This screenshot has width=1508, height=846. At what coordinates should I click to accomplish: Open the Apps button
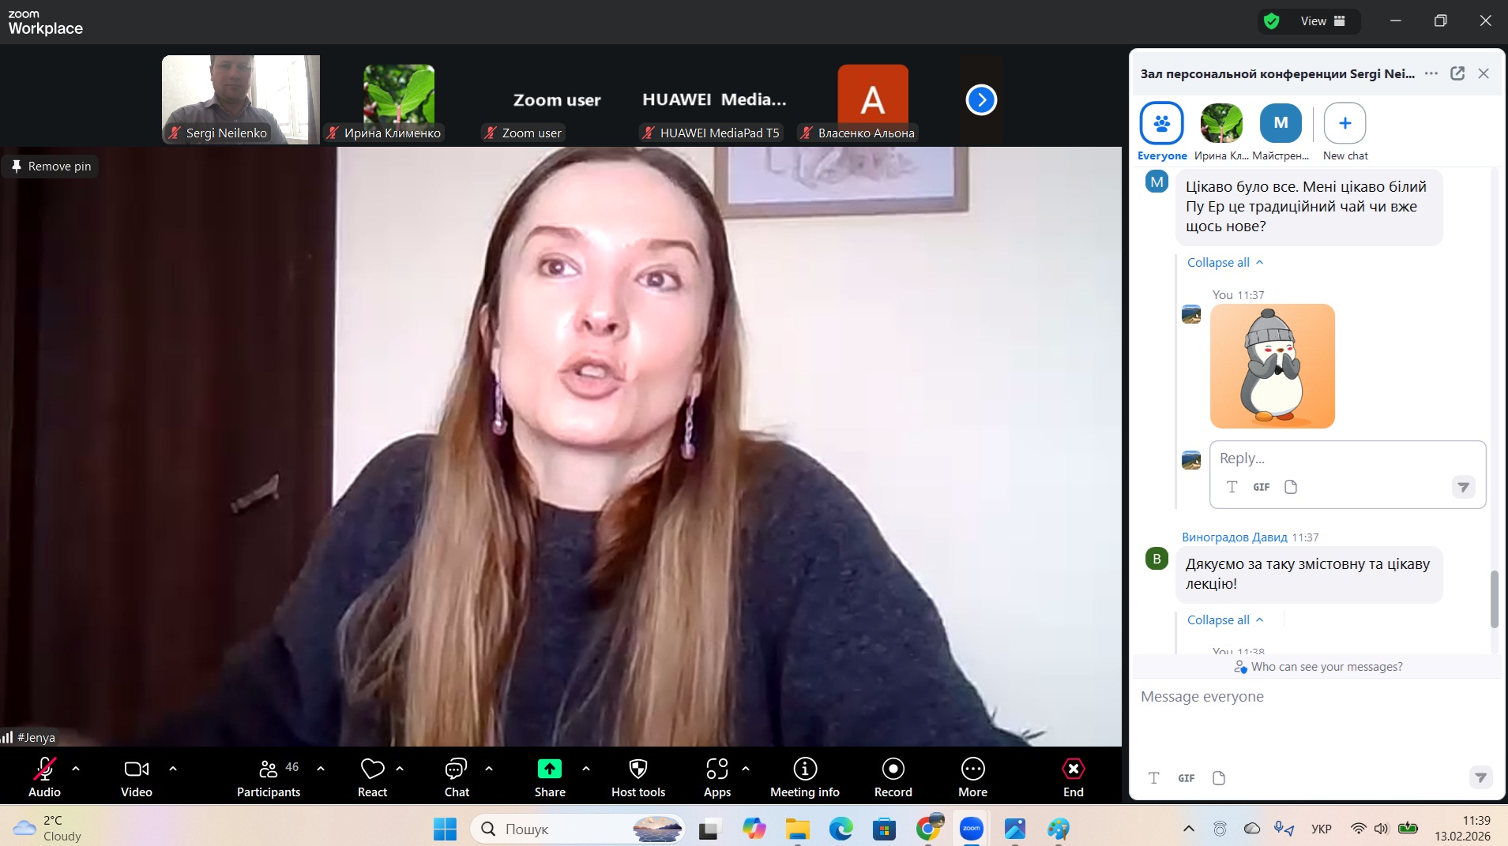717,777
